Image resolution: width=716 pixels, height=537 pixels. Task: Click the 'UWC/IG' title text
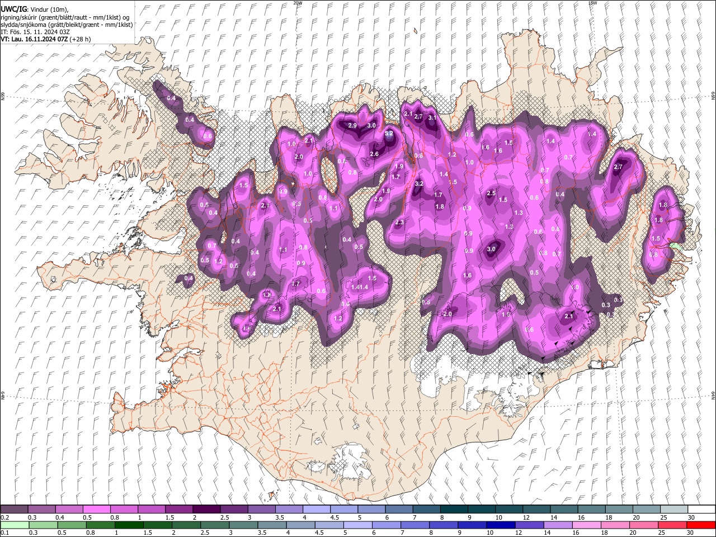coord(13,9)
